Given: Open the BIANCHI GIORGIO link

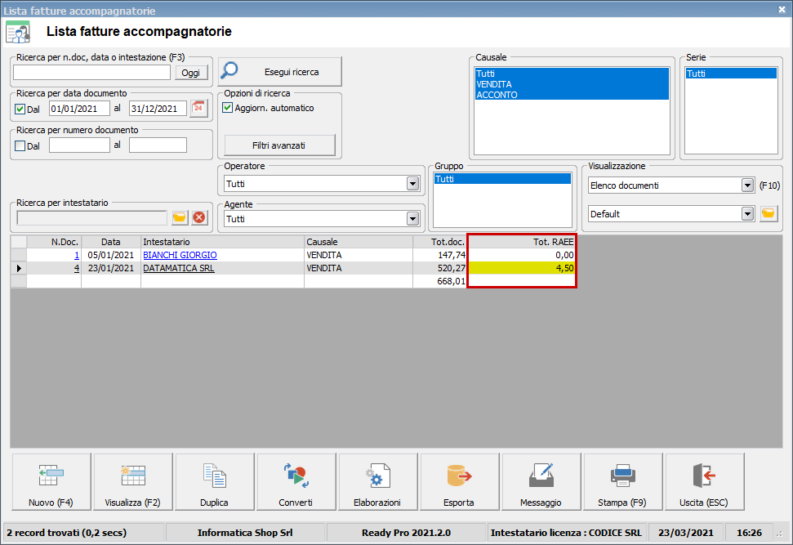Looking at the screenshot, I should point(180,255).
